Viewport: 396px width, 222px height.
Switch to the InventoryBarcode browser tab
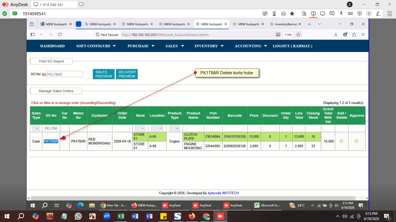[286, 24]
